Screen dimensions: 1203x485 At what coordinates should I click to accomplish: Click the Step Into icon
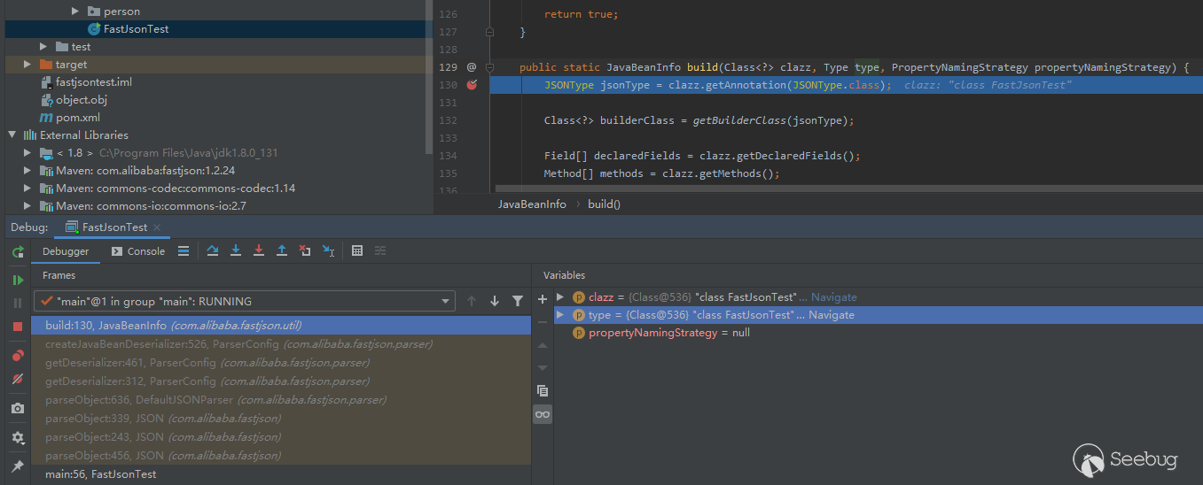click(236, 251)
